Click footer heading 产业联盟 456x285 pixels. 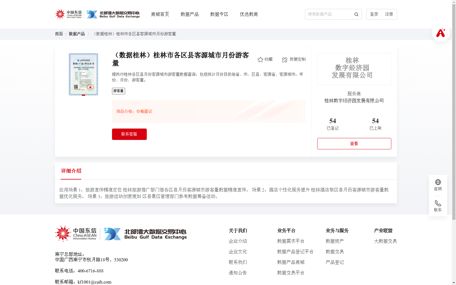(x=383, y=231)
